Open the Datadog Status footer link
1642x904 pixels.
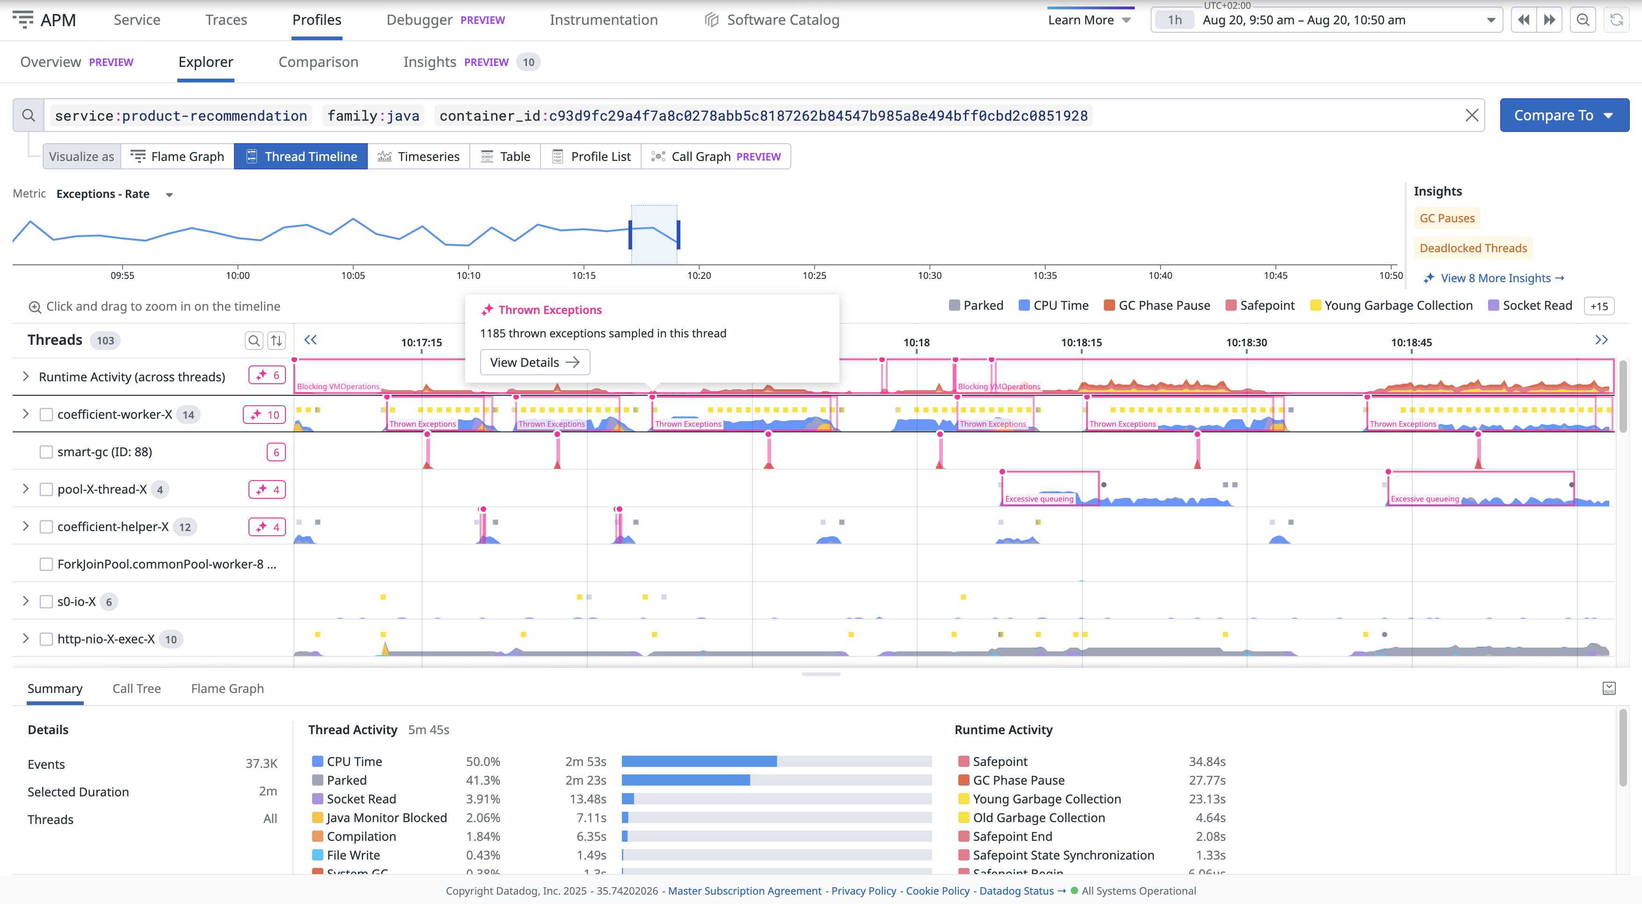(x=1022, y=890)
